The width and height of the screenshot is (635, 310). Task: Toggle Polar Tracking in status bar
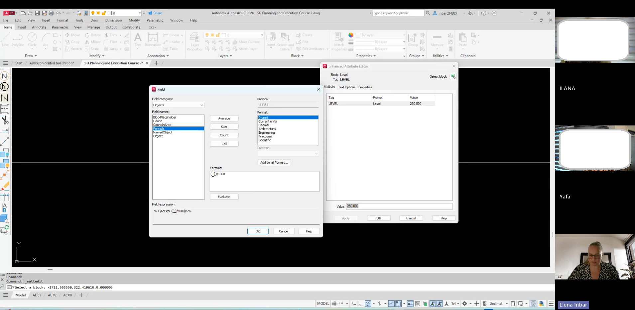coord(368,304)
